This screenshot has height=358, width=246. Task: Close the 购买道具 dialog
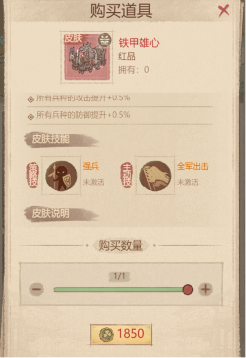tap(224, 11)
